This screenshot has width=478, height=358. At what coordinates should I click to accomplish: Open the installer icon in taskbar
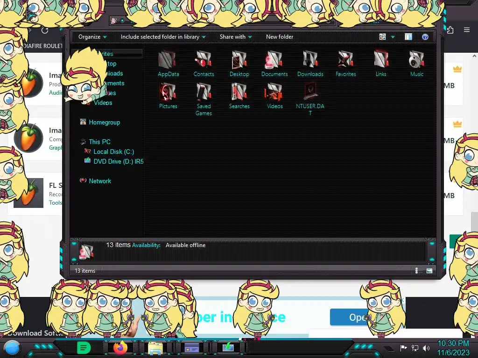pos(228,347)
